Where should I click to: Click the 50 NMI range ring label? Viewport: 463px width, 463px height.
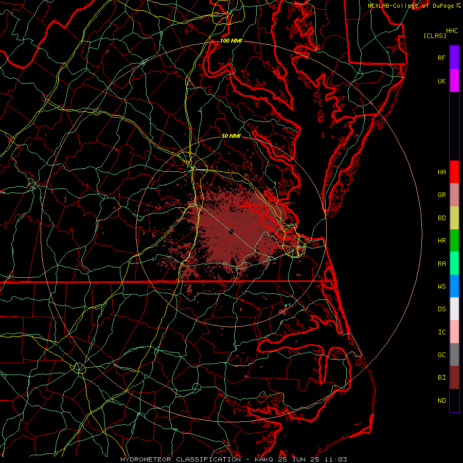click(231, 136)
